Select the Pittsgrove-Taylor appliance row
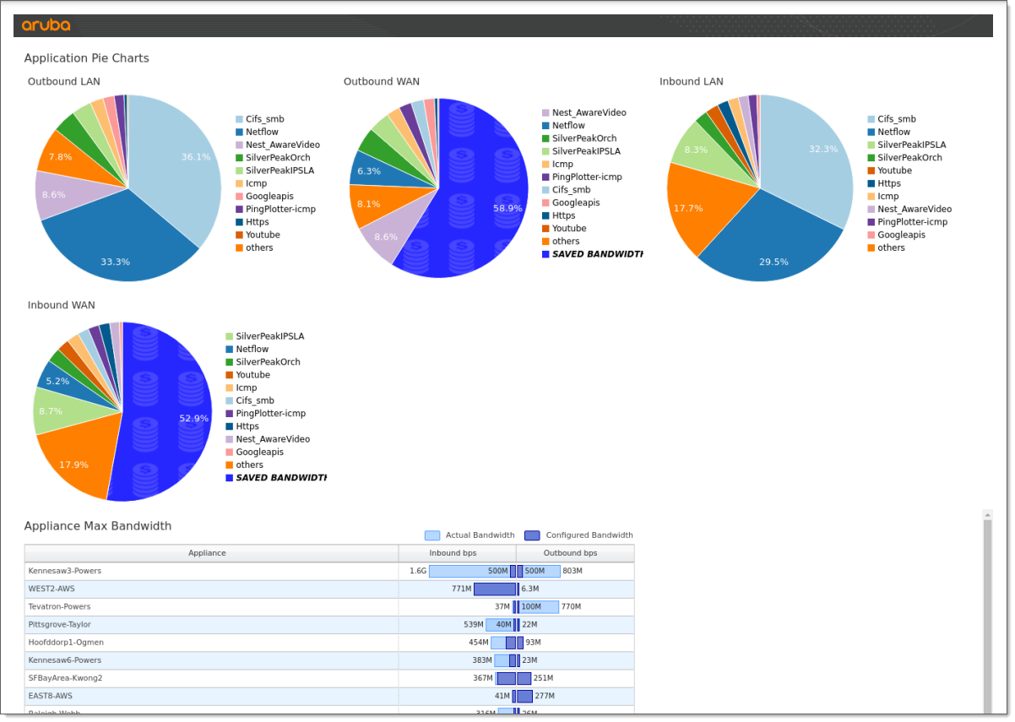 coord(329,625)
